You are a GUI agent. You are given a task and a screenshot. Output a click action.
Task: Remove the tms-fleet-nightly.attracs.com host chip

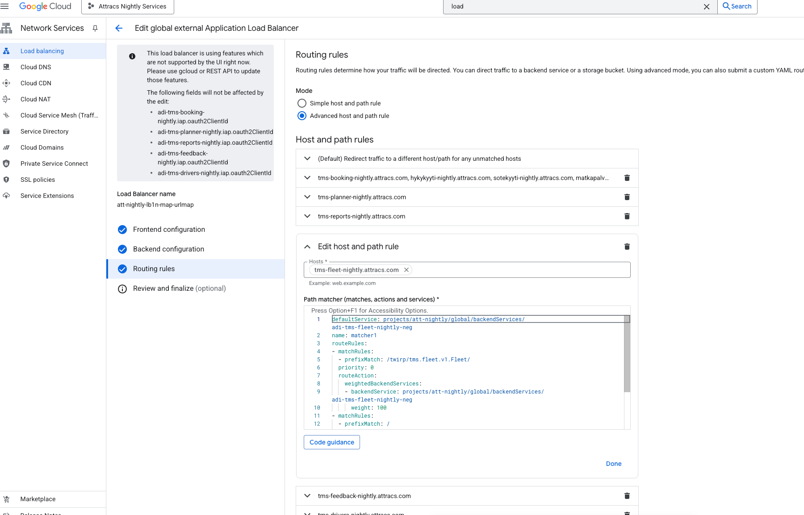coord(406,270)
